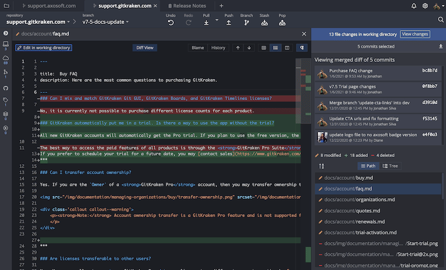Image resolution: width=446 pixels, height=270 pixels.
Task: Switch file list to Tree view
Action: (x=390, y=166)
